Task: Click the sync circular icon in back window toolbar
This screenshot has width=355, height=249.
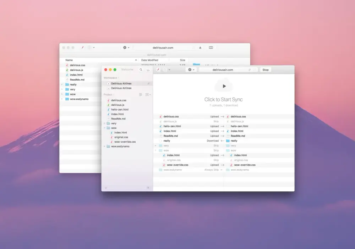Action: point(89,48)
